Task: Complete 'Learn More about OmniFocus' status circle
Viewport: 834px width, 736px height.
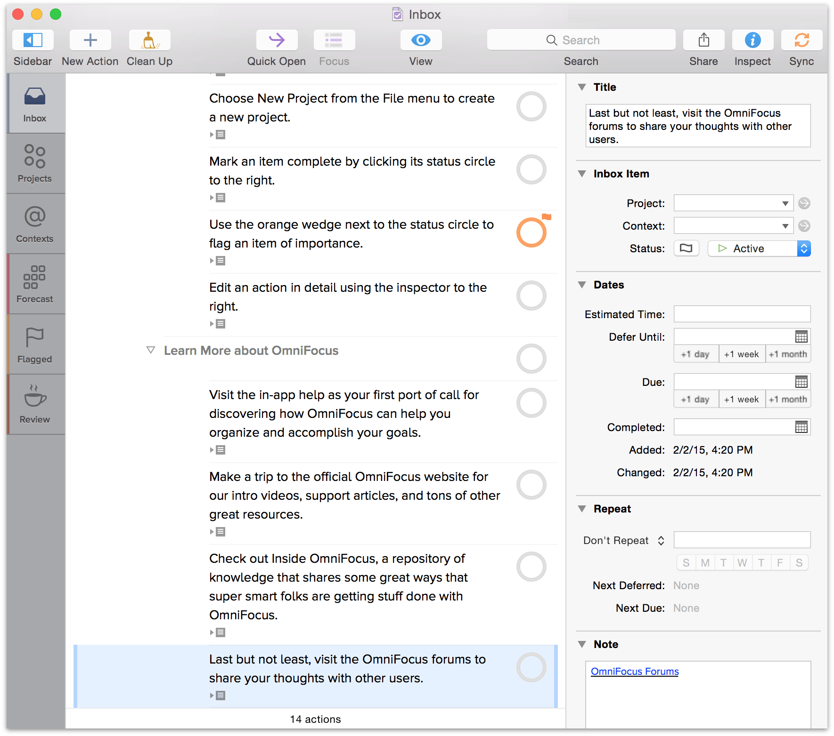Action: click(531, 359)
